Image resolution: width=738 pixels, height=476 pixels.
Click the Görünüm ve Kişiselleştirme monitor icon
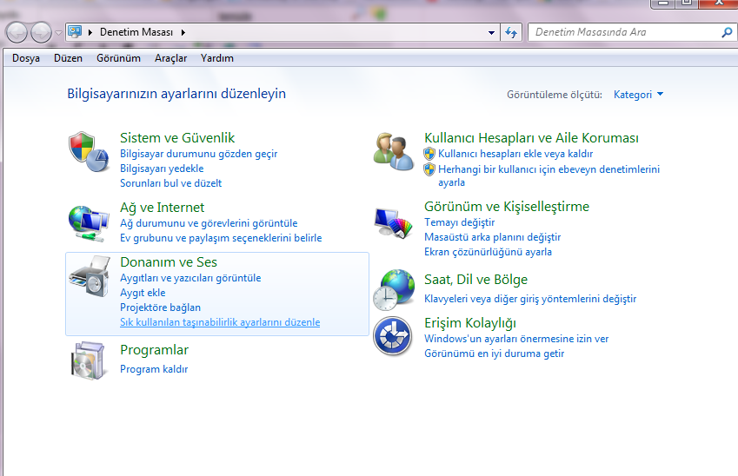pyautogui.click(x=393, y=222)
